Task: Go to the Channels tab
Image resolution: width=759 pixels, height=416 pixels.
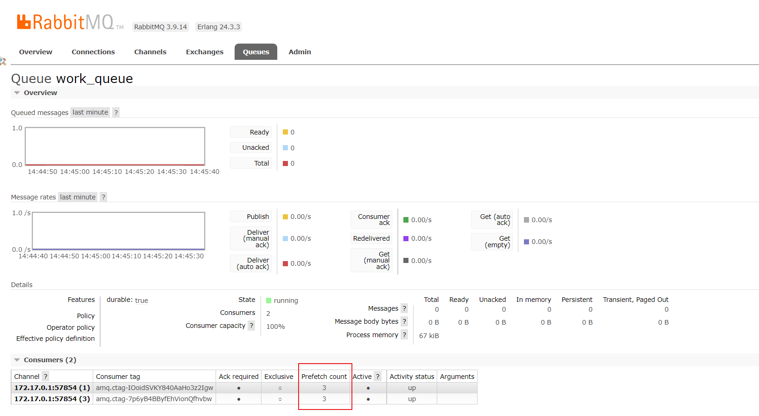Action: [x=150, y=52]
